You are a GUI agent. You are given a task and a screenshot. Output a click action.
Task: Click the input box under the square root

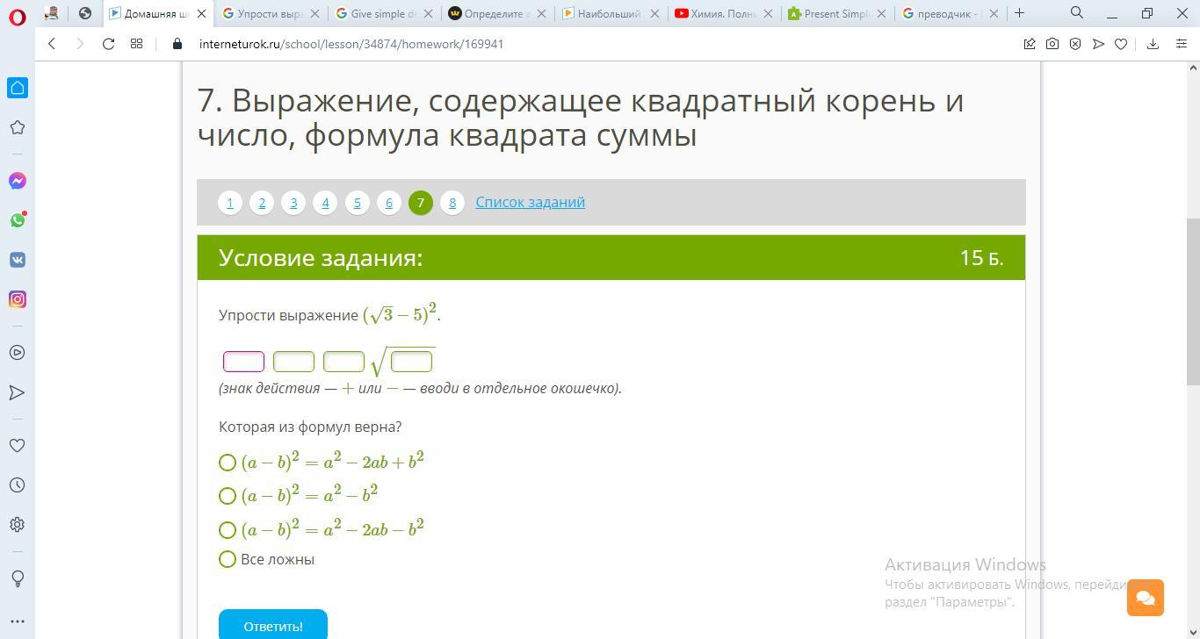(411, 362)
